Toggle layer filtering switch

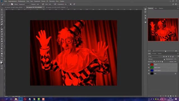[x=178, y=56]
